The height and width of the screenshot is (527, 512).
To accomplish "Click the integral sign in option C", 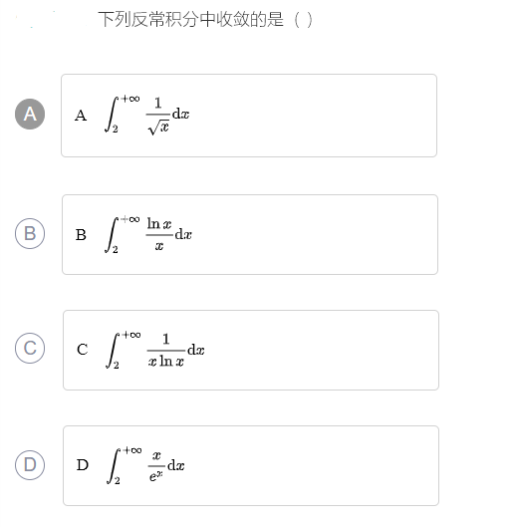I will tap(113, 351).
